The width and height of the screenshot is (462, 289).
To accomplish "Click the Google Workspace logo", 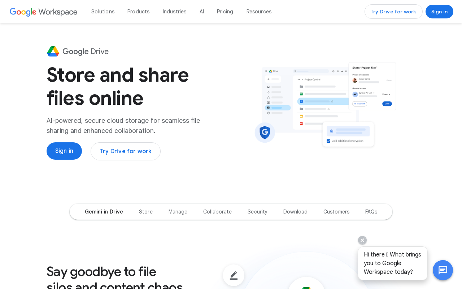I will [44, 12].
